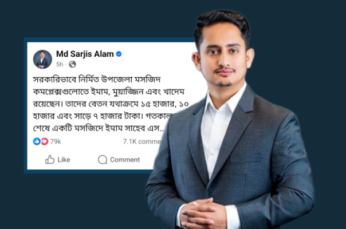Open the 79k reactions count

pyautogui.click(x=56, y=141)
